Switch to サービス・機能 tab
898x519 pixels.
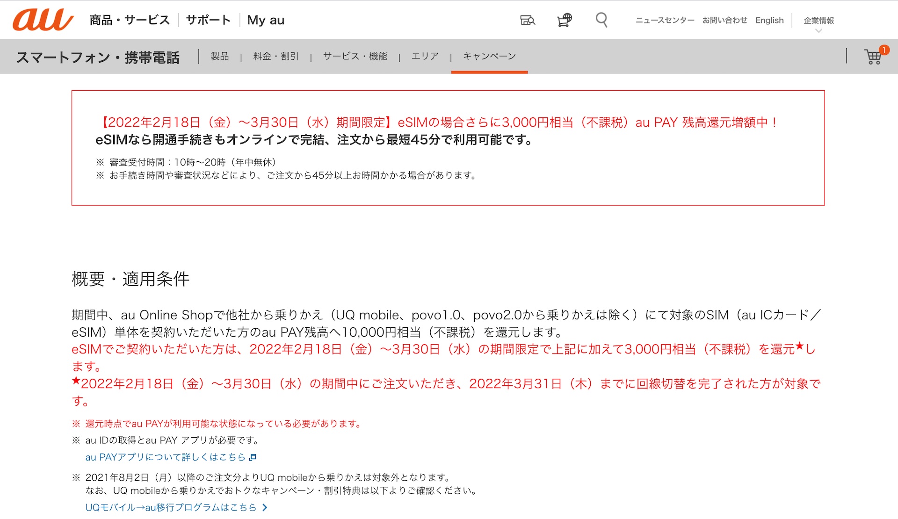pyautogui.click(x=355, y=56)
